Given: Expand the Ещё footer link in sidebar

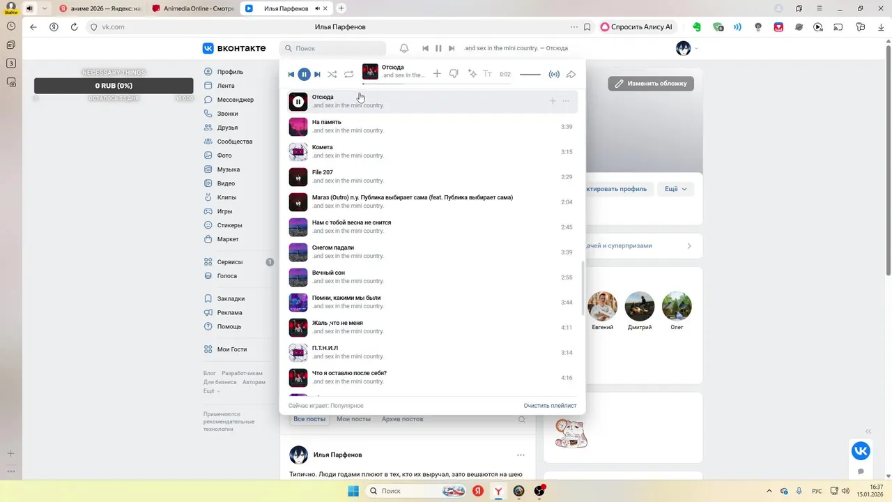Looking at the screenshot, I should click(x=211, y=391).
